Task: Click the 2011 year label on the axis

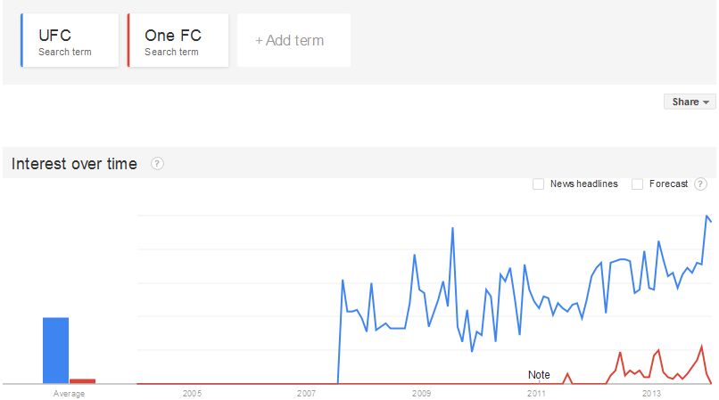Action: [x=536, y=393]
